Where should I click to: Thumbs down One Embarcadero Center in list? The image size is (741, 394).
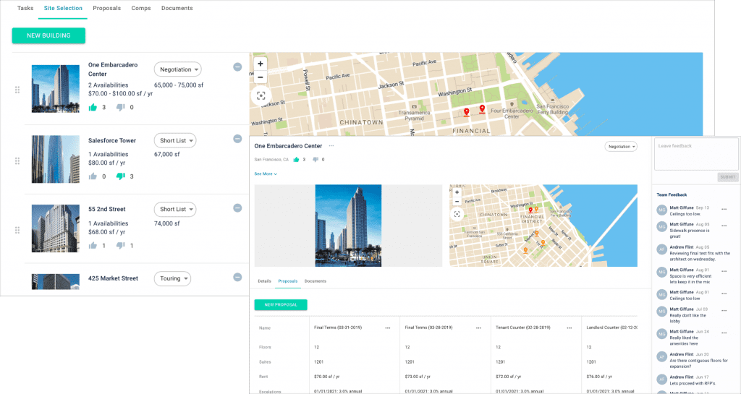(x=121, y=108)
